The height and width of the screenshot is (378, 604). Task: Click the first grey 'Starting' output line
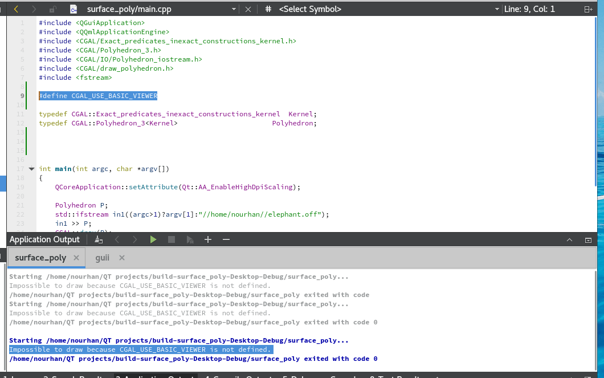(179, 277)
